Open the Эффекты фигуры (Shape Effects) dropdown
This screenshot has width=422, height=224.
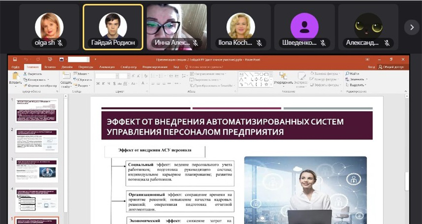(x=325, y=85)
